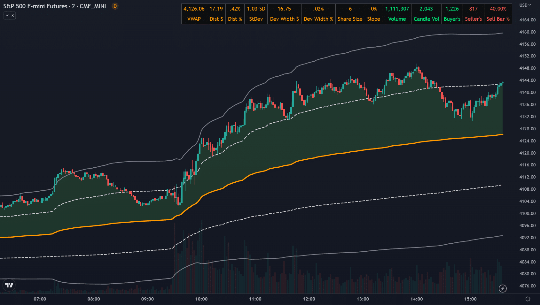Click the 1,111,307 Volume value
Screen dimensions: 540x305
tap(397, 9)
